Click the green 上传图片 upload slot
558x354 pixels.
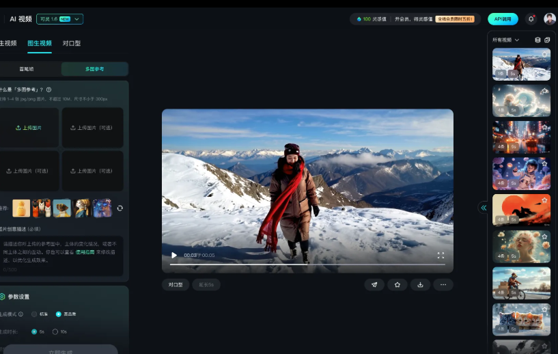[29, 128]
